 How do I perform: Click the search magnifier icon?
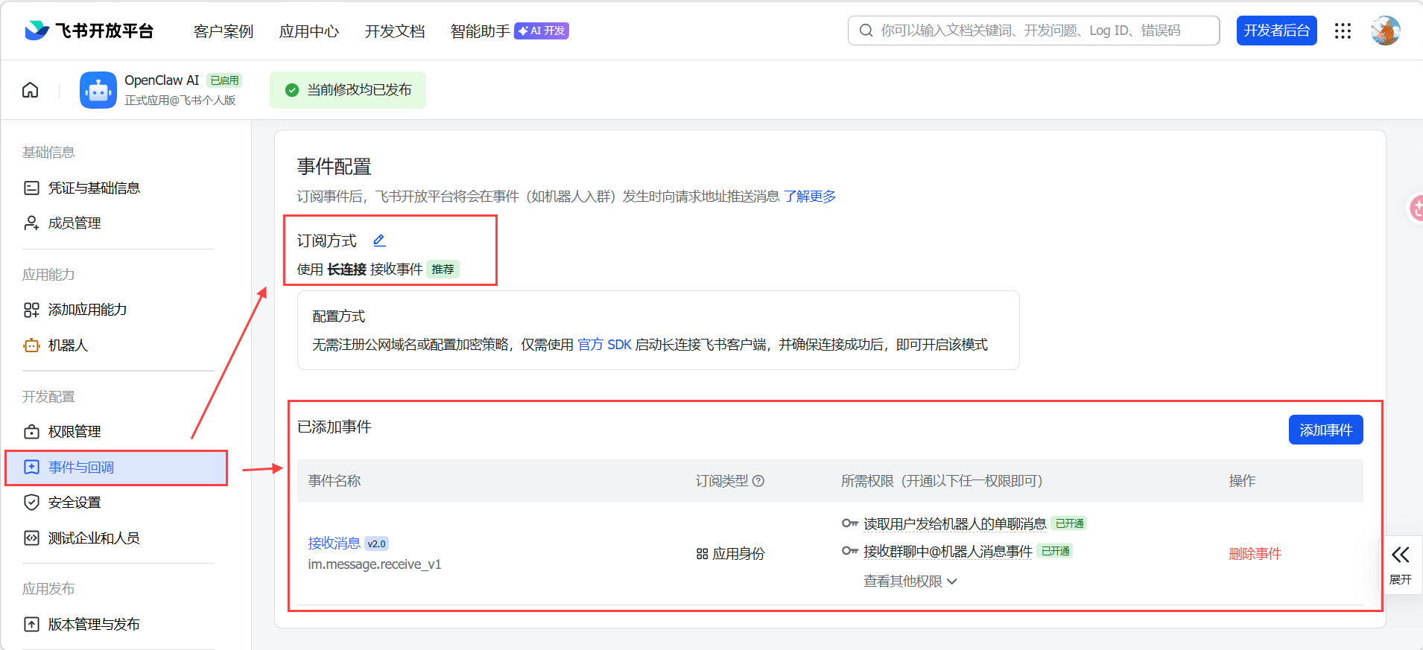coord(866,31)
